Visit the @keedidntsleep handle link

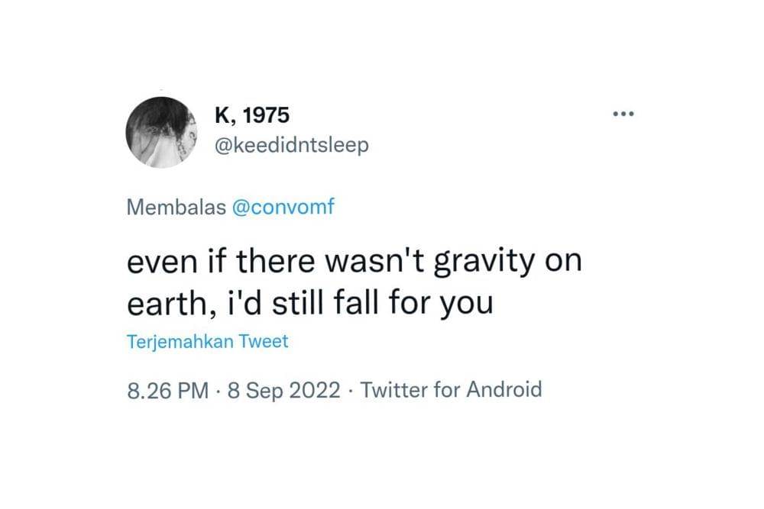click(x=293, y=144)
